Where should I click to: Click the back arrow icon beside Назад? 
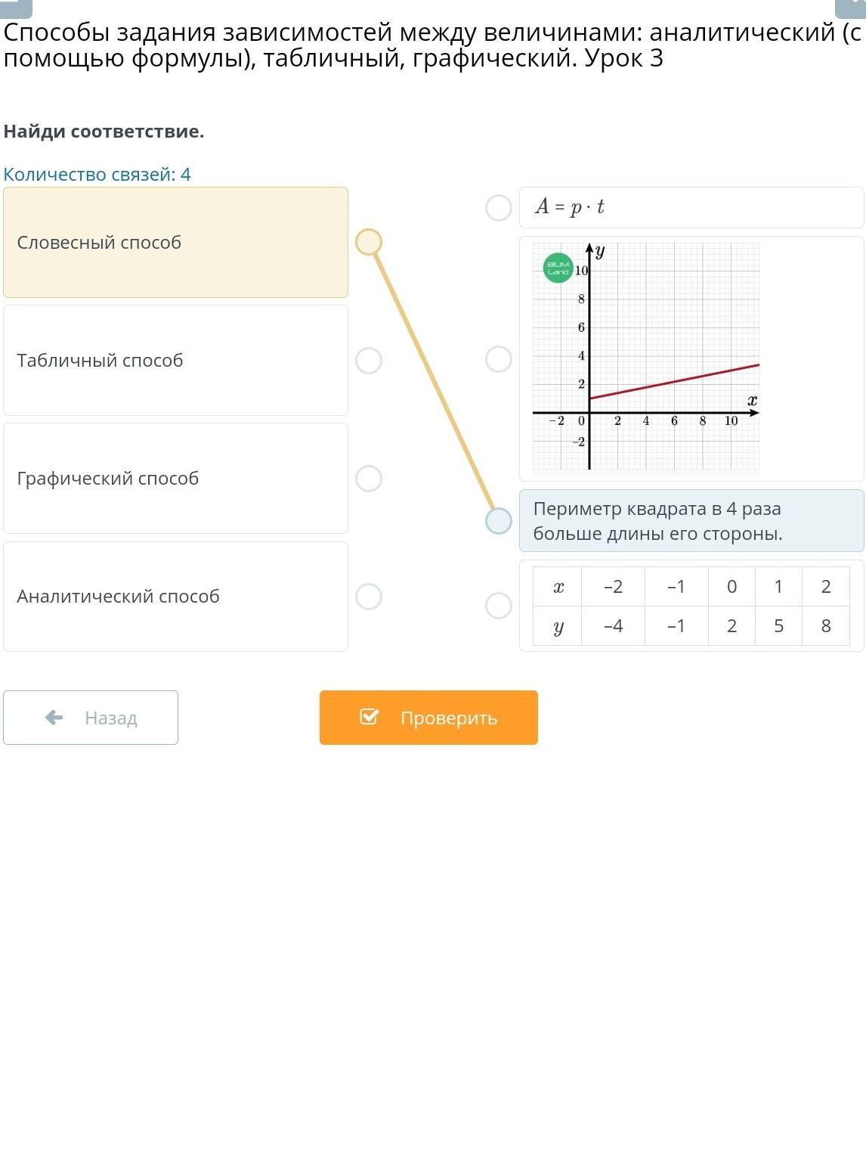point(54,717)
